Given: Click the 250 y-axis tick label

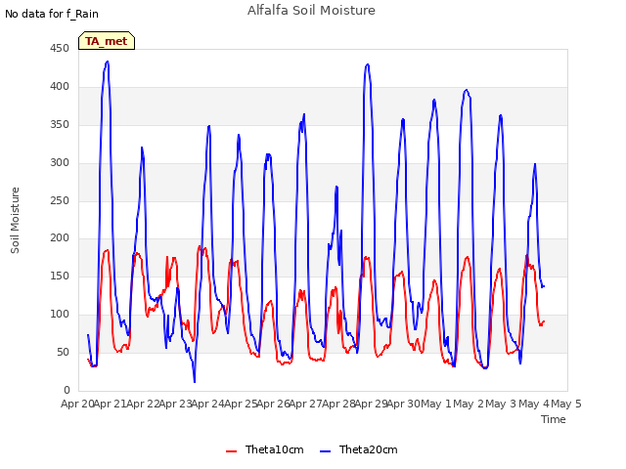Looking at the screenshot, I should coord(60,200).
